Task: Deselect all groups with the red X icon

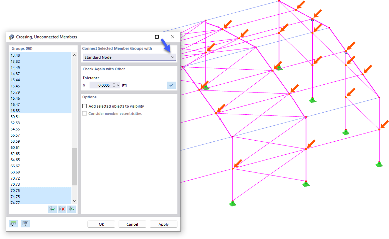Action: point(62,209)
